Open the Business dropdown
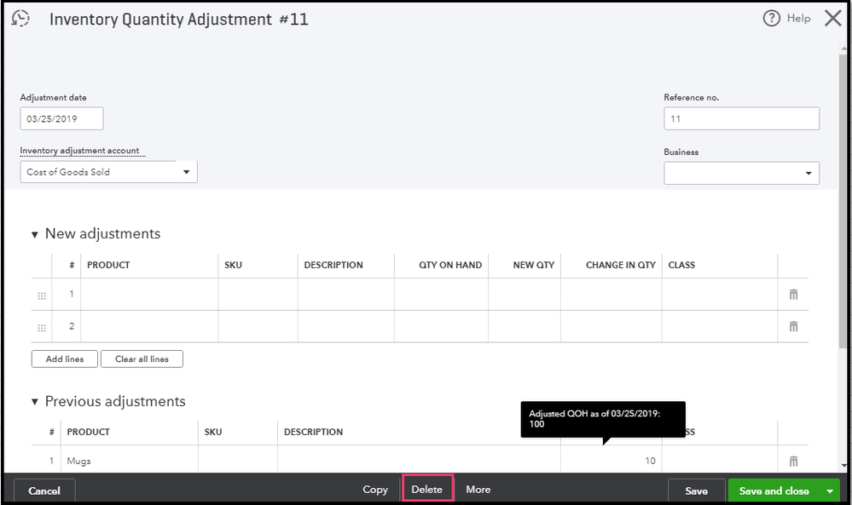Image resolution: width=852 pixels, height=505 pixels. tap(808, 174)
